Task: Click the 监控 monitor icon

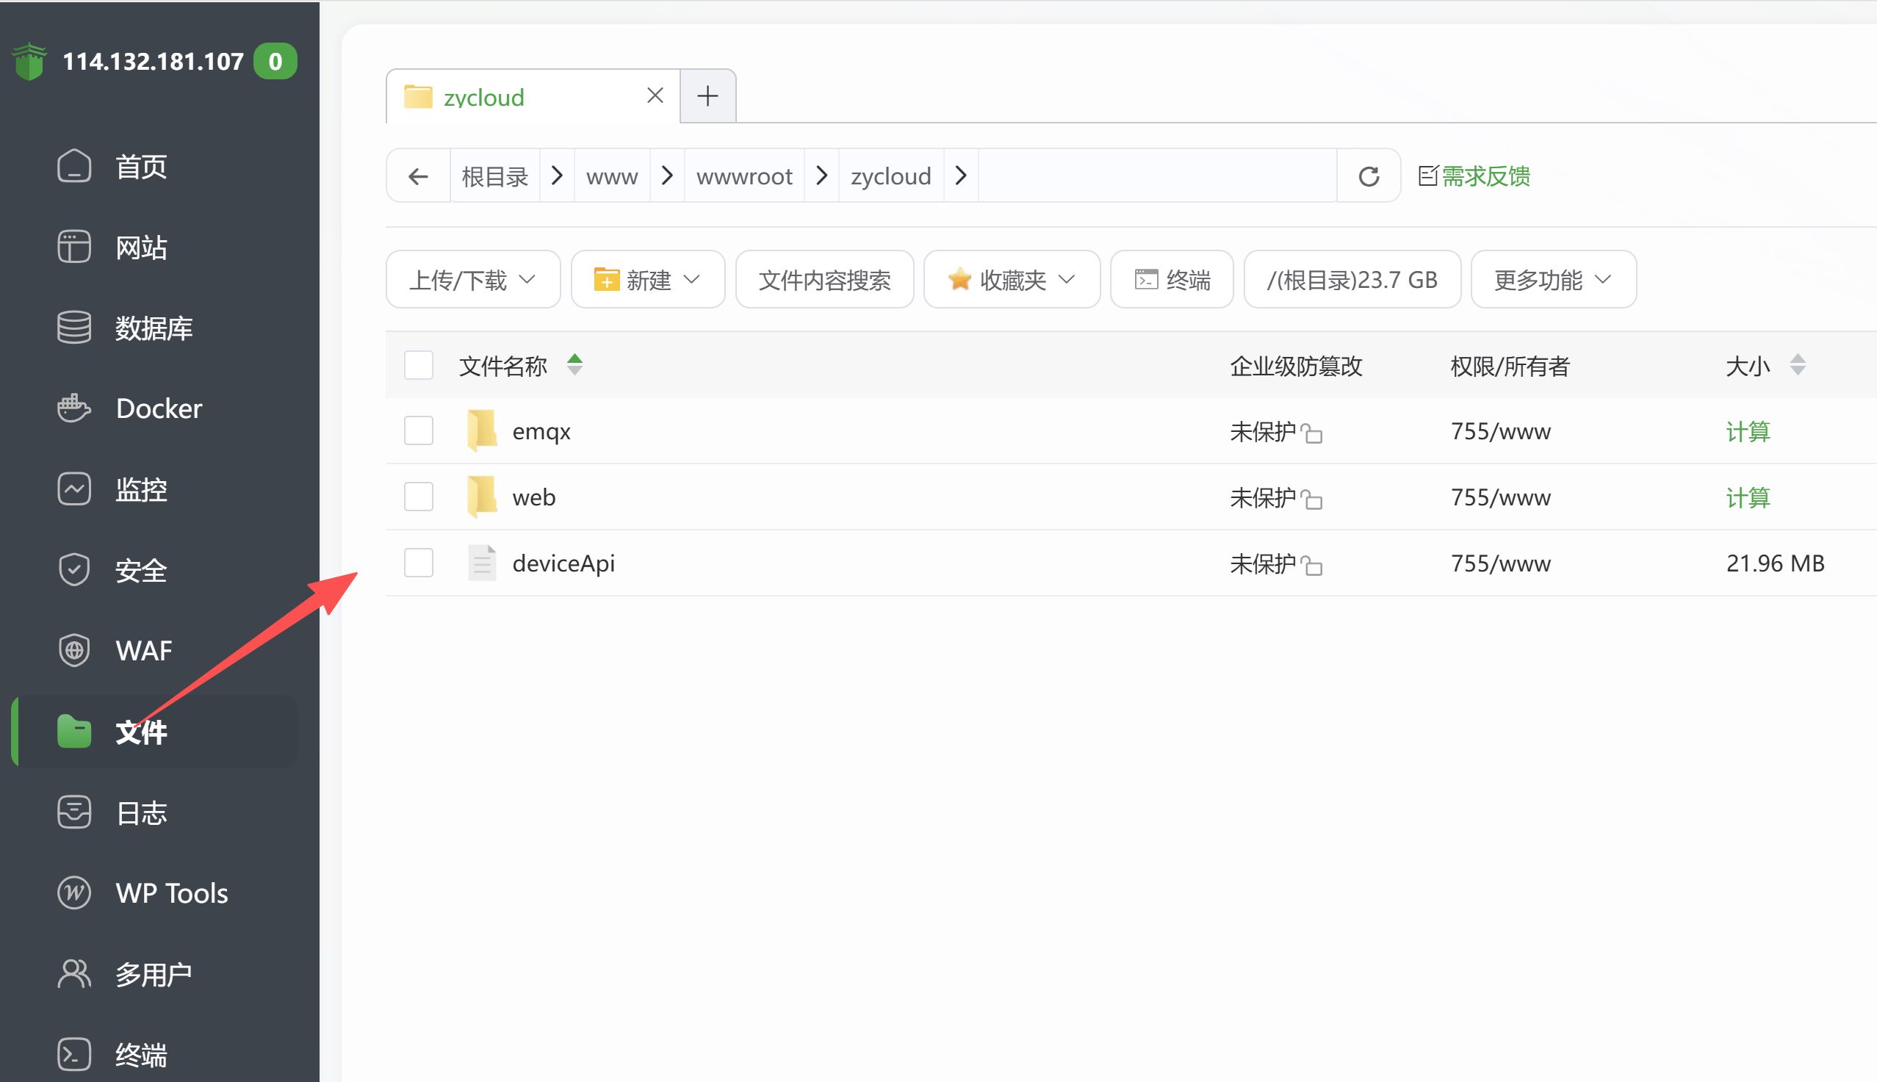Action: [x=73, y=489]
